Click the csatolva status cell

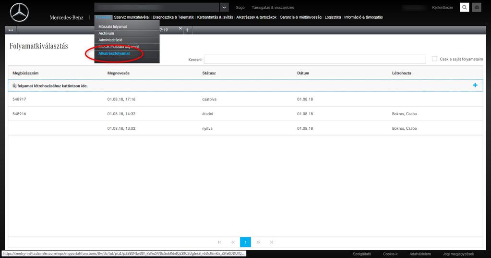[209, 99]
